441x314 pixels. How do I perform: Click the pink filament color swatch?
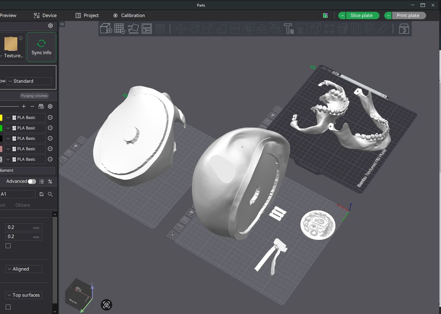(1, 149)
